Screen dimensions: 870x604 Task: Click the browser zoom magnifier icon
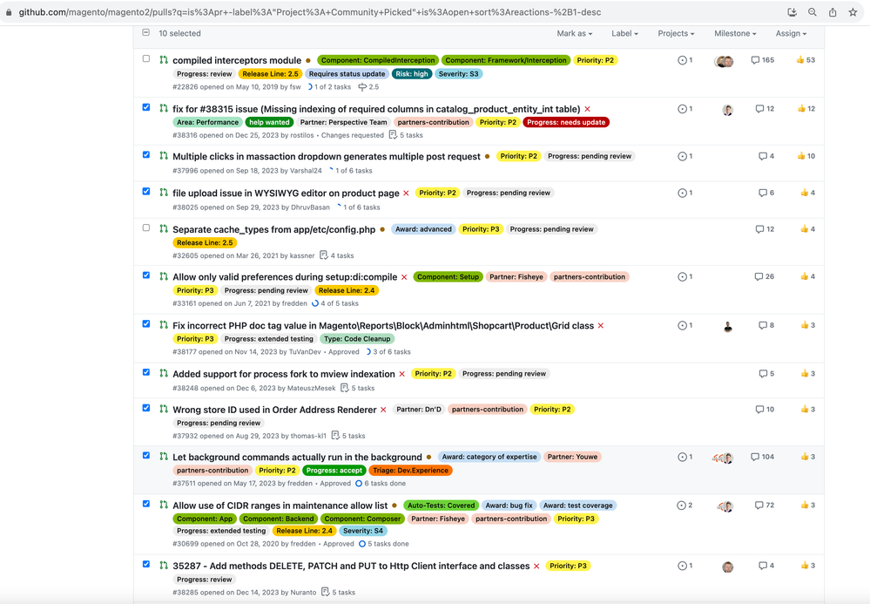click(812, 12)
